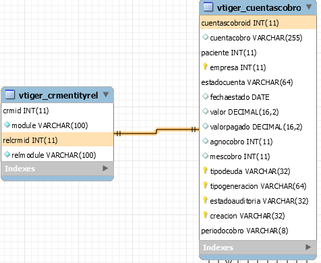Select key icon beside estadoauditoria column
Screen dimensions: 321x263
coord(205,200)
